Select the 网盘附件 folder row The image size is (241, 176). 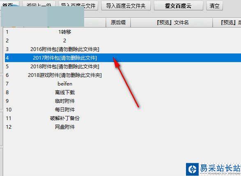coord(123,127)
